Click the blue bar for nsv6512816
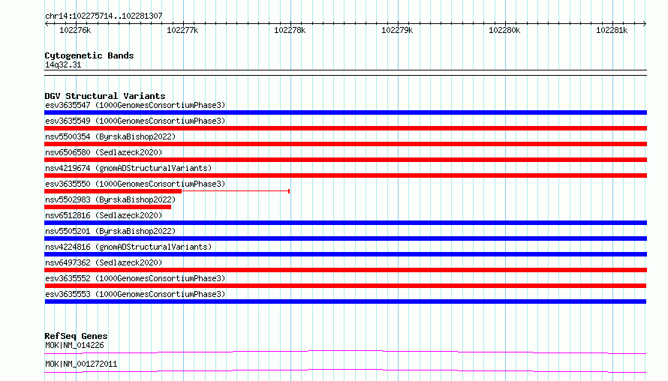This screenshot has width=668, height=381. pyautogui.click(x=345, y=223)
